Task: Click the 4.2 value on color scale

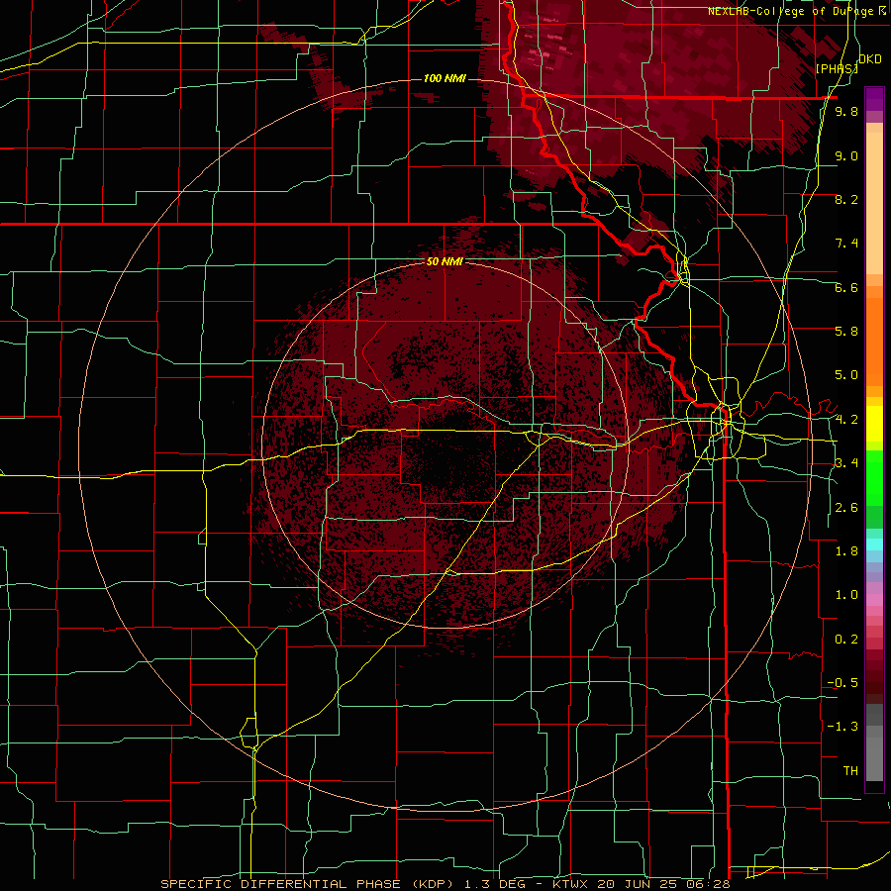Action: click(846, 420)
